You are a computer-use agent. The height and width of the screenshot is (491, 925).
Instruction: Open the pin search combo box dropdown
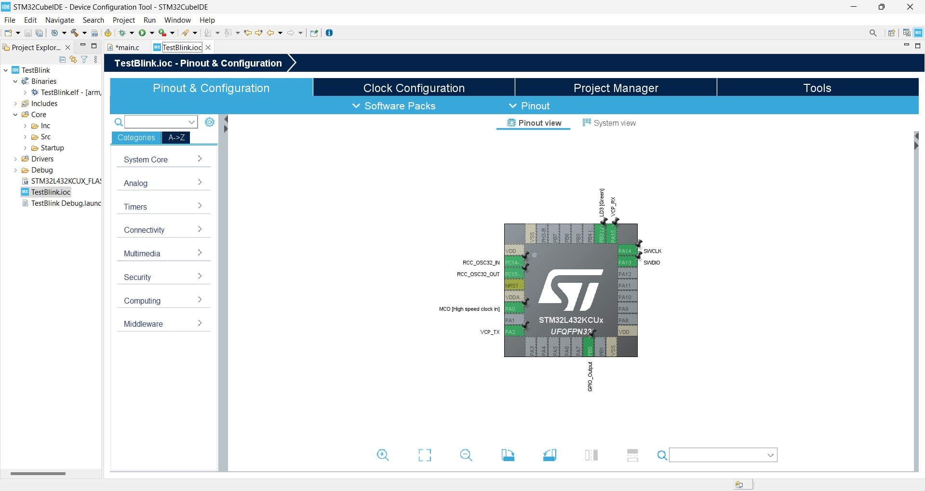click(x=770, y=455)
